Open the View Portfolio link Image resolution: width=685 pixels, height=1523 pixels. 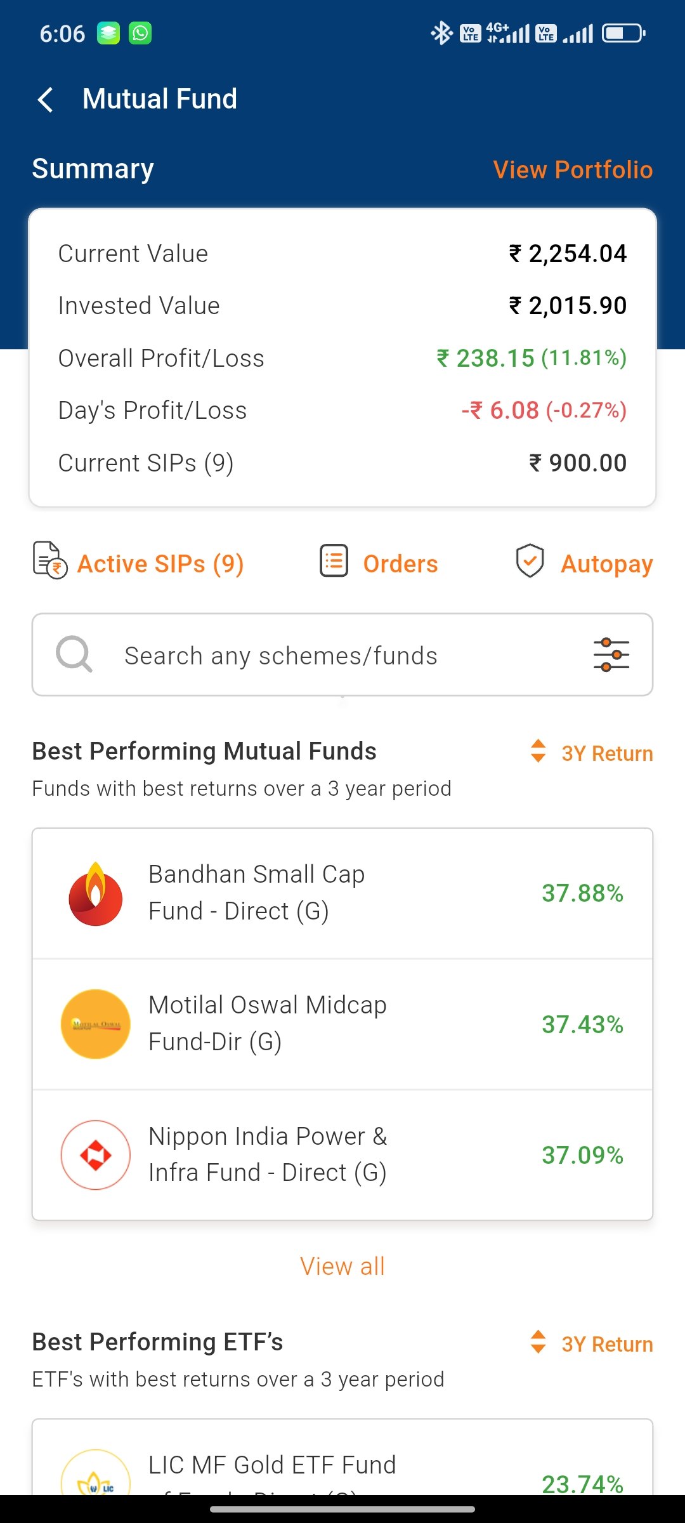pyautogui.click(x=573, y=170)
